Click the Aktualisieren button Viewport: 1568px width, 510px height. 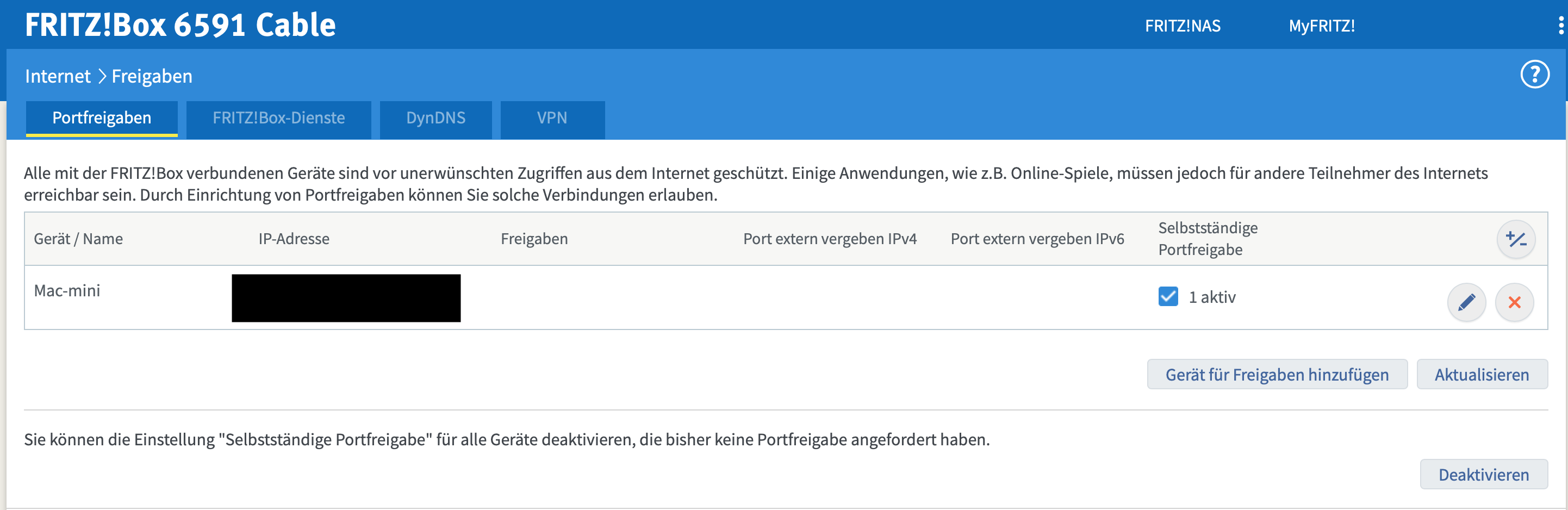tap(1481, 374)
